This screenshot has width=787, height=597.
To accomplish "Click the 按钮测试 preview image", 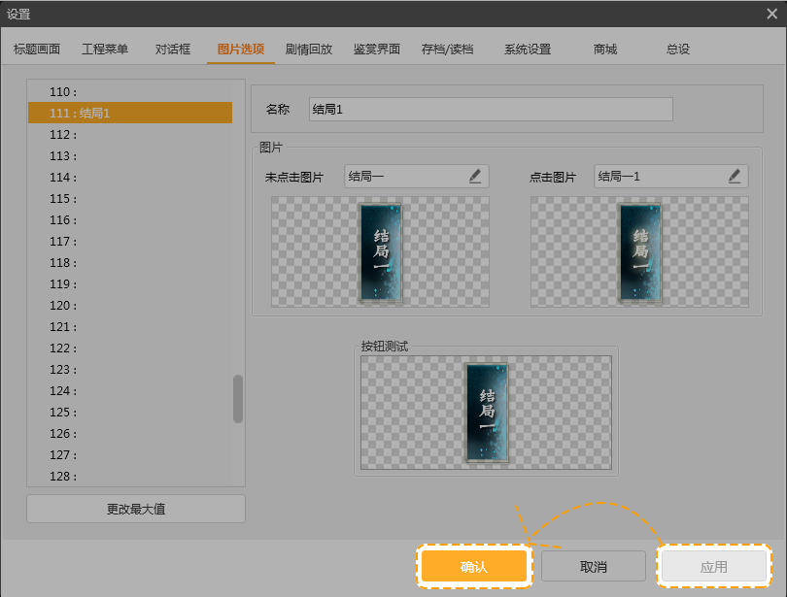I will (x=486, y=411).
